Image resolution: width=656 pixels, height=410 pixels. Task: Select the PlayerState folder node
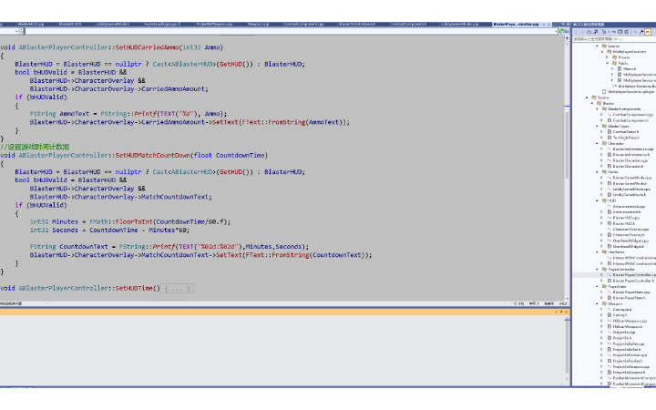tap(617, 287)
